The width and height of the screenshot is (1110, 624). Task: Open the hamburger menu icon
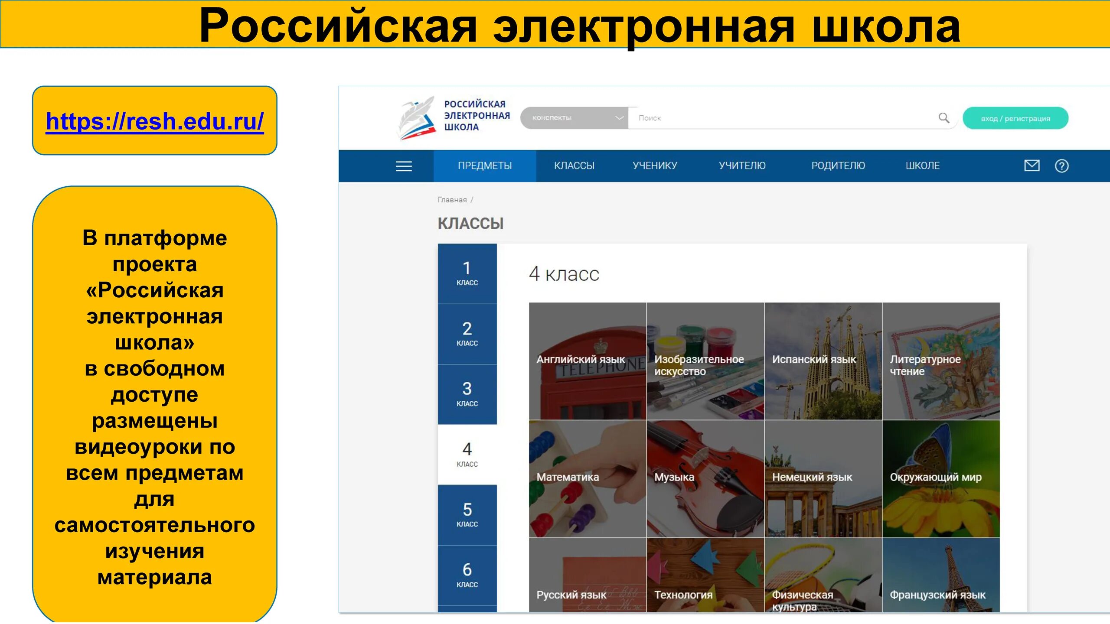click(404, 166)
